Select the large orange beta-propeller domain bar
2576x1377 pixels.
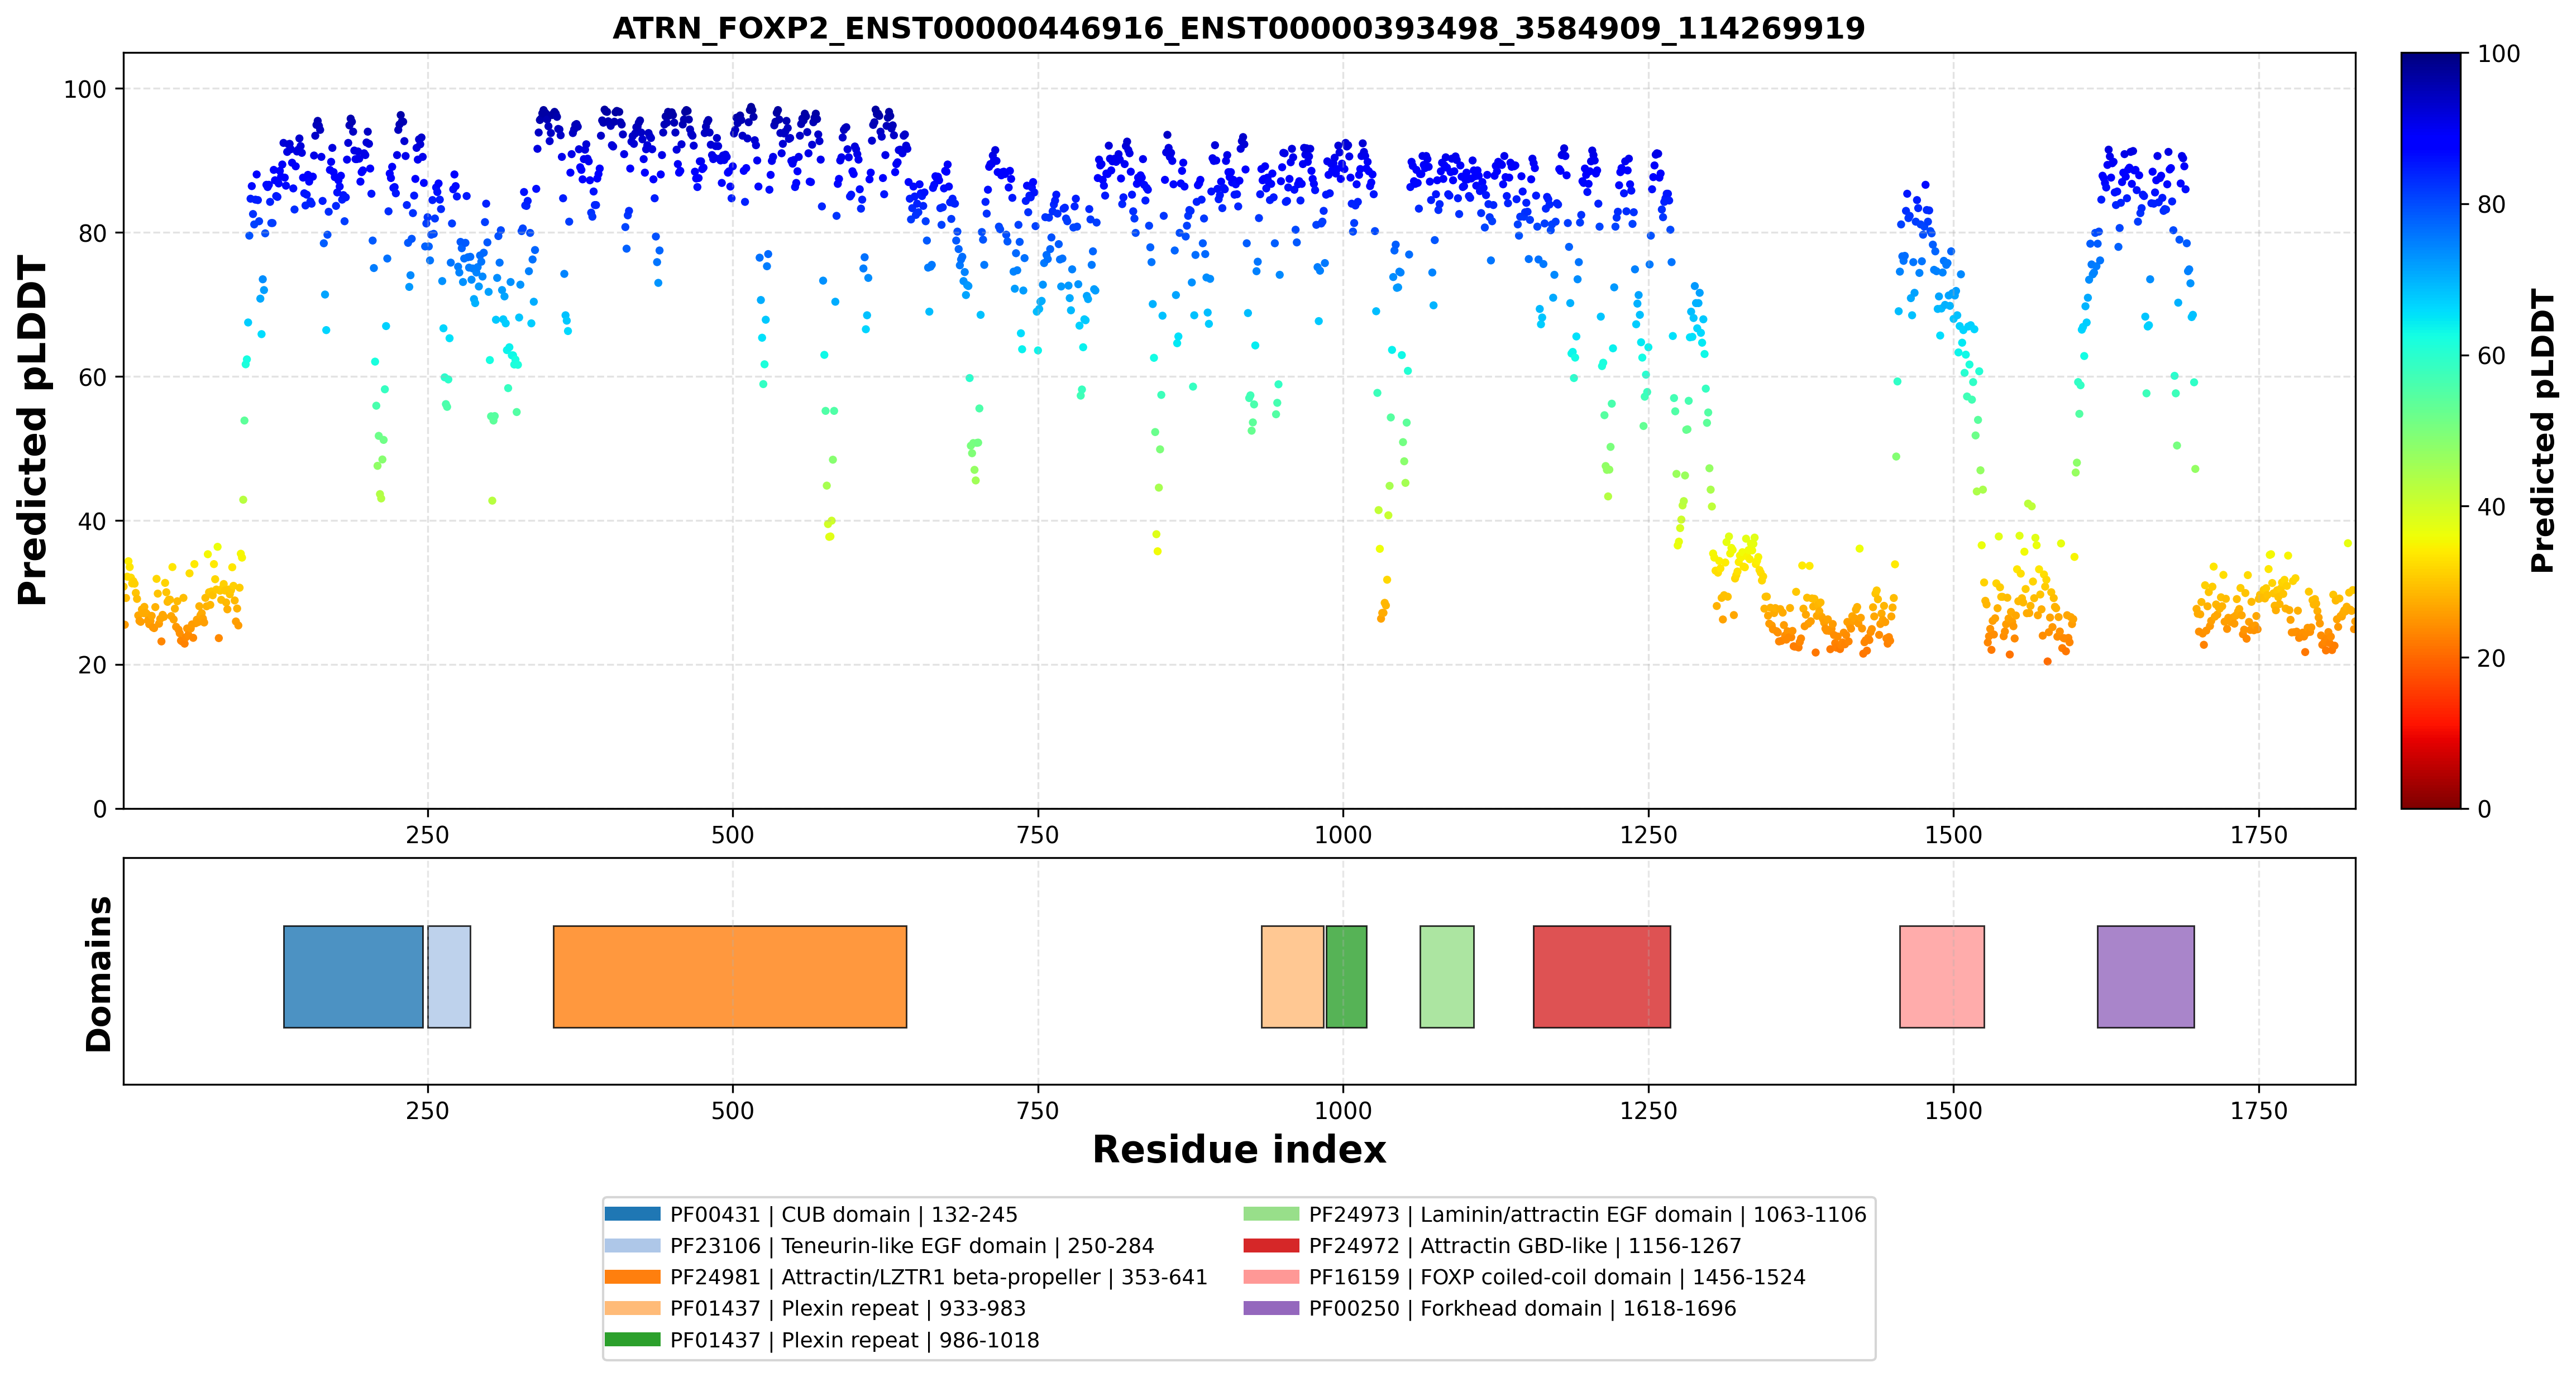coord(730,976)
